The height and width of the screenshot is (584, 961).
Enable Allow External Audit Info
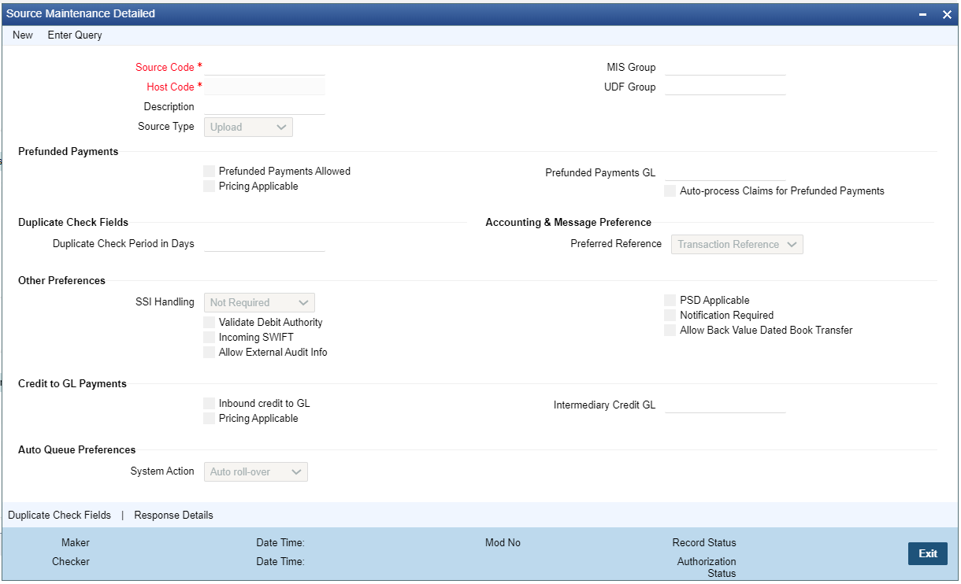point(209,352)
